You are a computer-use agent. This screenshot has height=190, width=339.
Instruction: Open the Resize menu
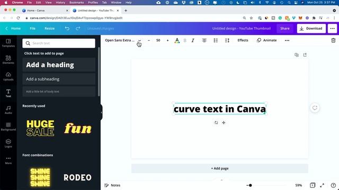[x=49, y=28]
